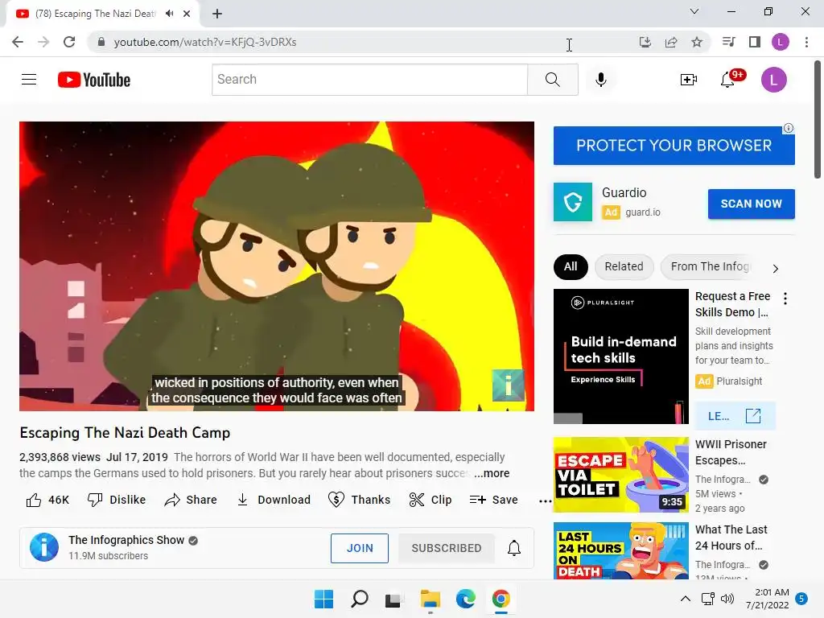Share this page icon in address bar

(671, 42)
